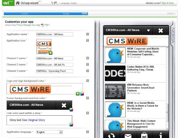This screenshot has width=179, height=138.
Task: Focus the Application name input field
Action: 55,34
